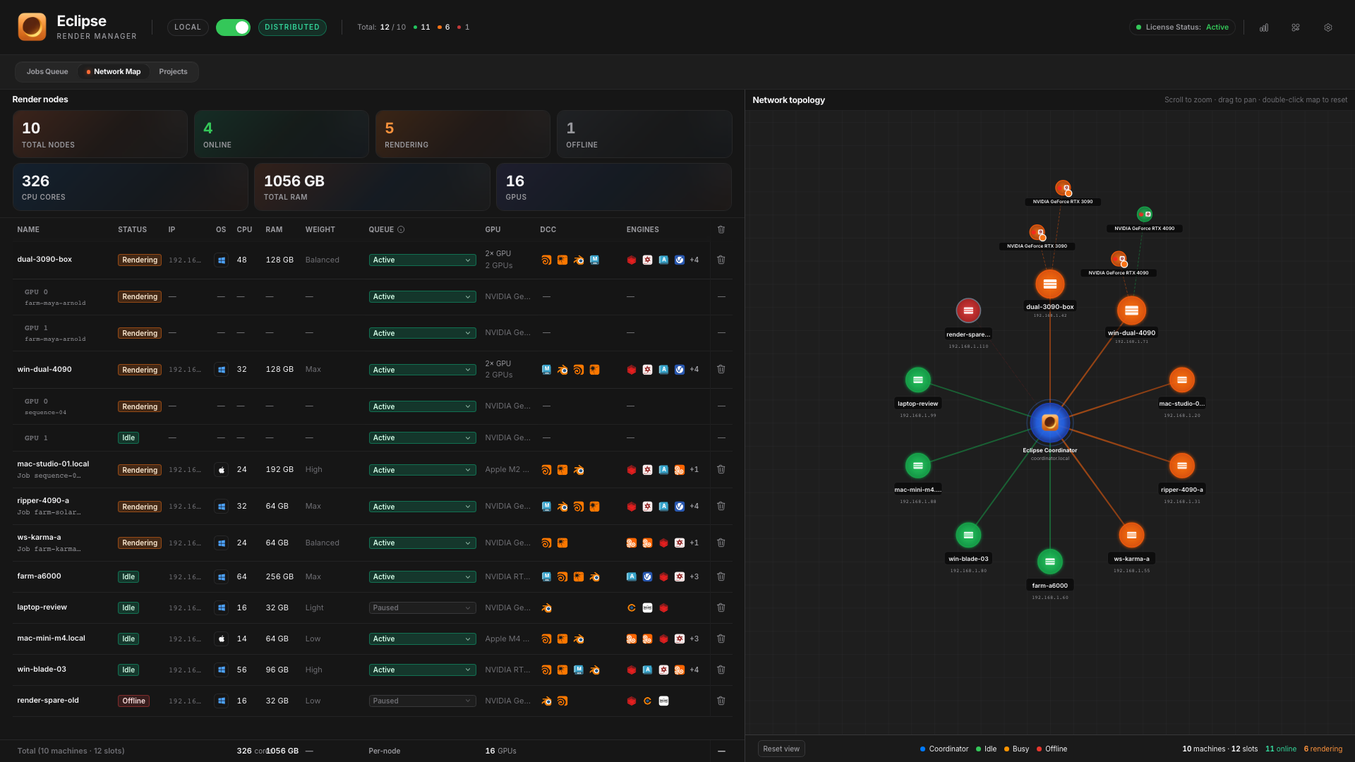This screenshot has height=762, width=1355.
Task: Open queue dropdown for farm-a6000
Action: pos(422,576)
